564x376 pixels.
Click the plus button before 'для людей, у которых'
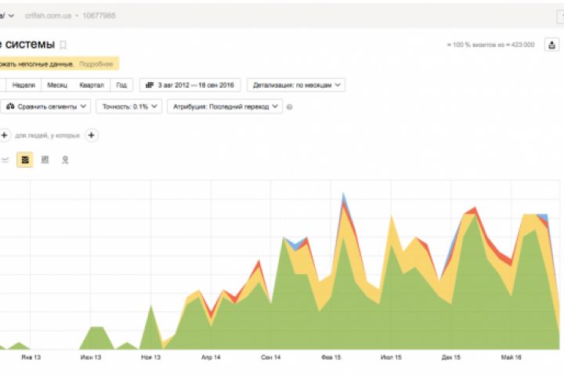pyautogui.click(x=4, y=136)
